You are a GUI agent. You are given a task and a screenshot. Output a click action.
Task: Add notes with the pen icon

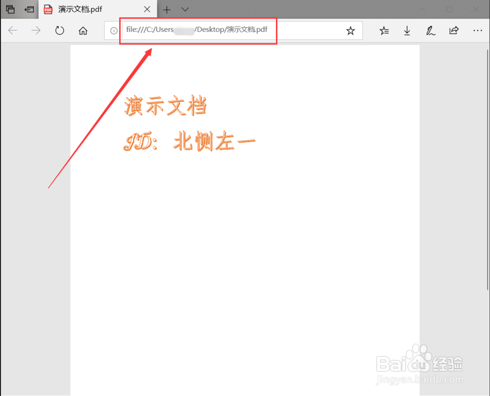coord(430,30)
